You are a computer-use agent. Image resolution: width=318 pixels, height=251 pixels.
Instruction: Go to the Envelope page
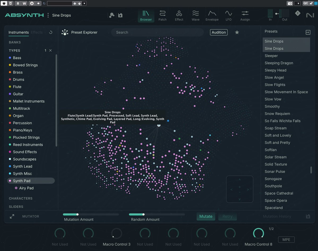212,16
